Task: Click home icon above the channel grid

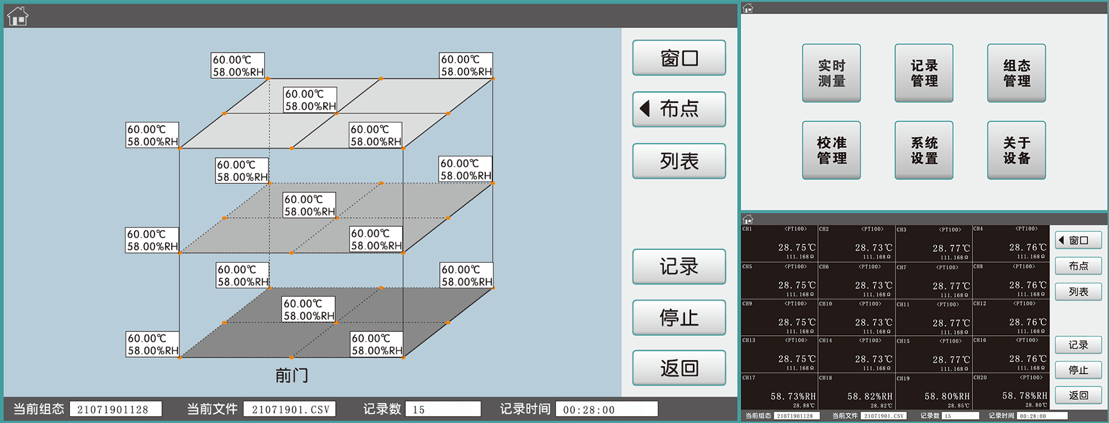Action: point(747,219)
